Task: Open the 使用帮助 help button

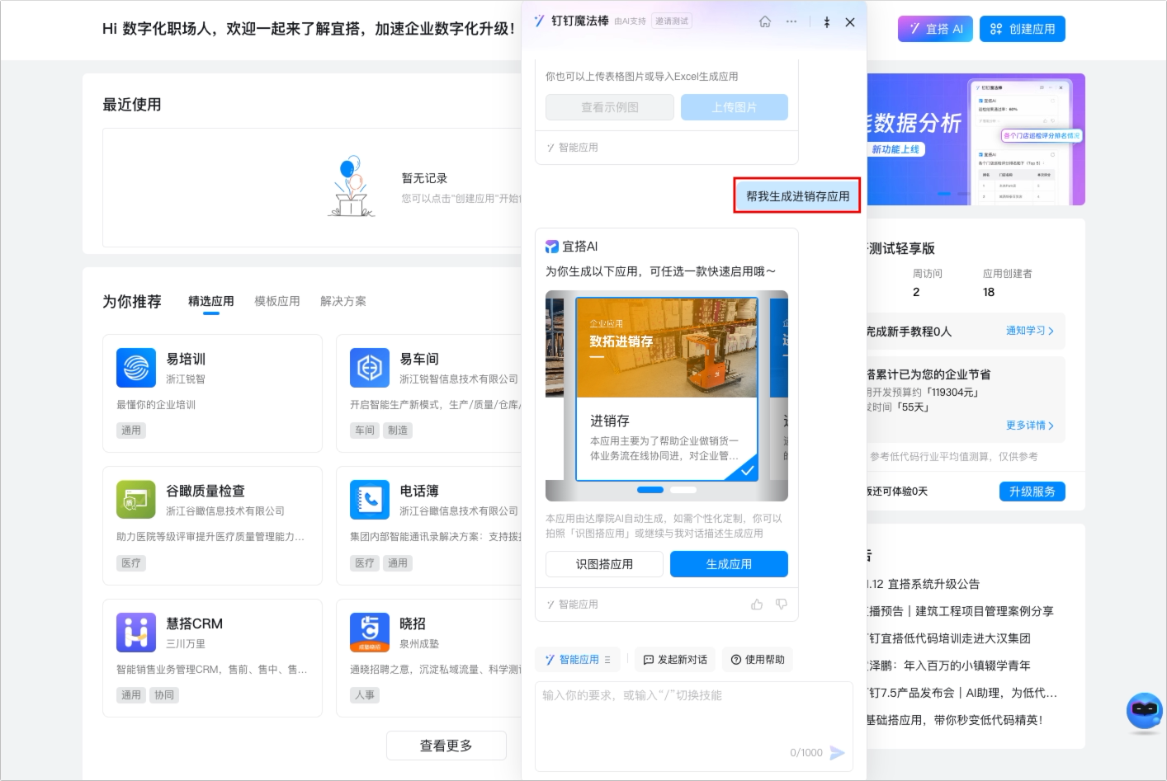Action: coord(758,660)
